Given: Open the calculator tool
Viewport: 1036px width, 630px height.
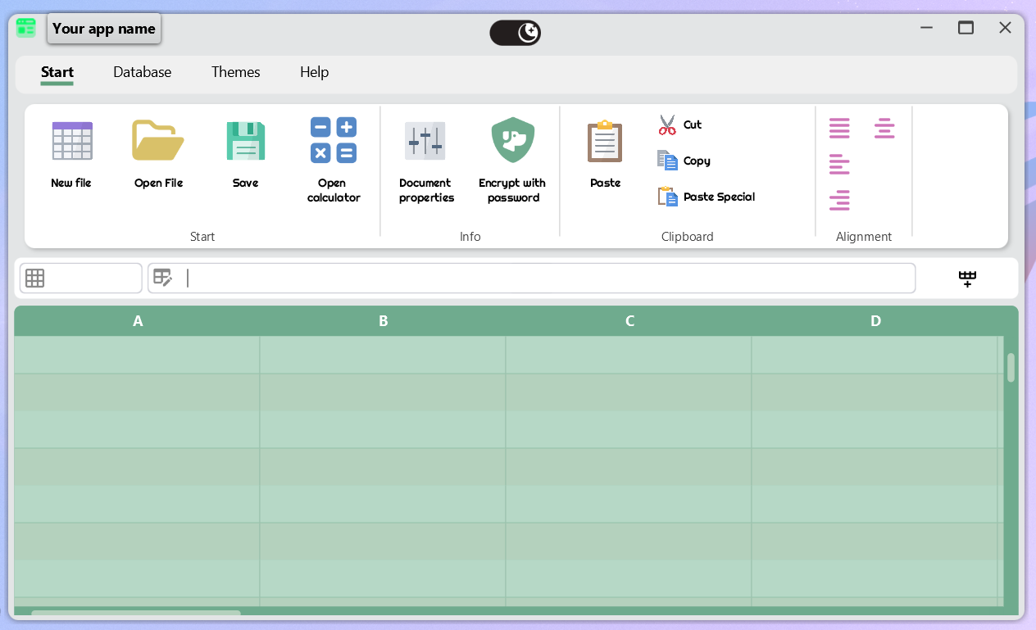Looking at the screenshot, I should (x=333, y=140).
